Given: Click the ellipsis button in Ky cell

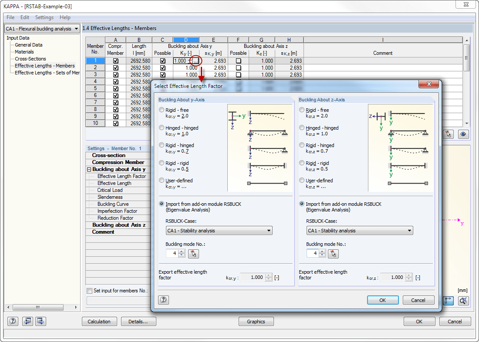Looking at the screenshot, I should (195, 61).
